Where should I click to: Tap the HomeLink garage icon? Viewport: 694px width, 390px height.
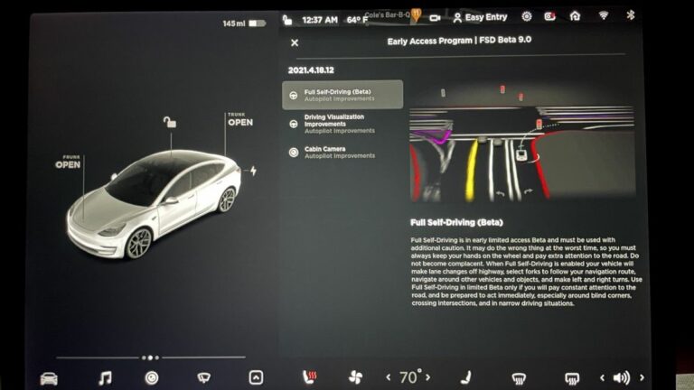click(x=575, y=16)
